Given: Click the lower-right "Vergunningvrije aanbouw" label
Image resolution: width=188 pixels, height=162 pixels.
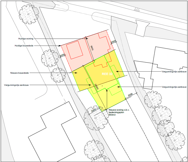Looking at the screenshot, I should click(x=174, y=87).
